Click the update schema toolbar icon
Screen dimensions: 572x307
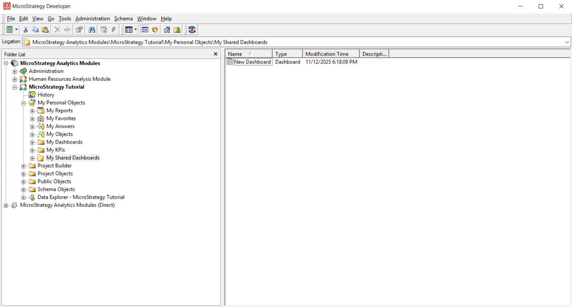192,30
